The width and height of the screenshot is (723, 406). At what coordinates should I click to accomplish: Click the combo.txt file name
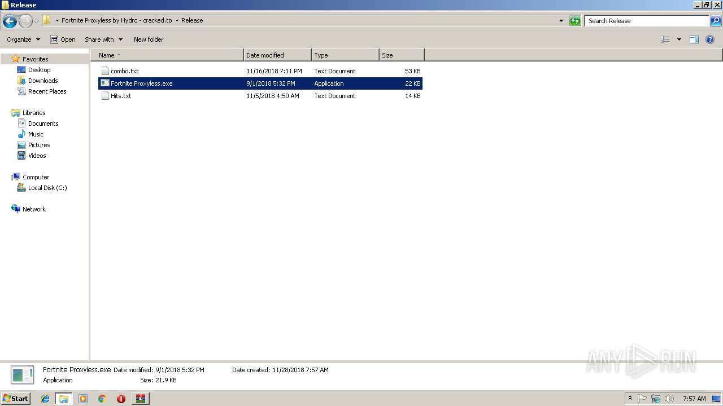[125, 71]
